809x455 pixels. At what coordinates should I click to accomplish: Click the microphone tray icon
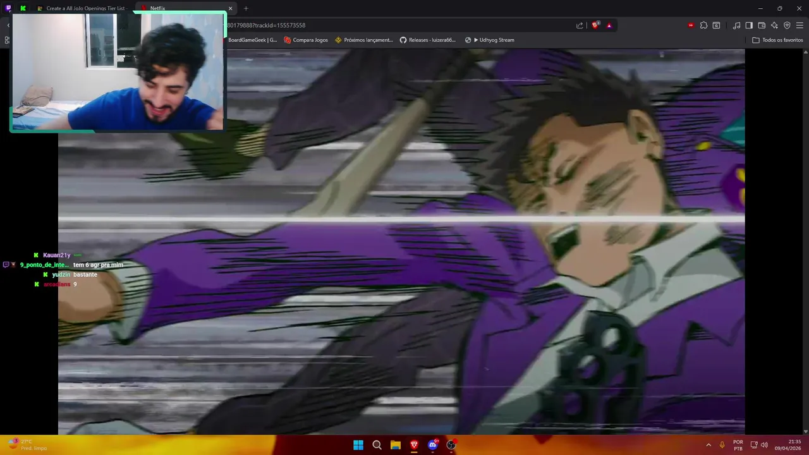(722, 445)
